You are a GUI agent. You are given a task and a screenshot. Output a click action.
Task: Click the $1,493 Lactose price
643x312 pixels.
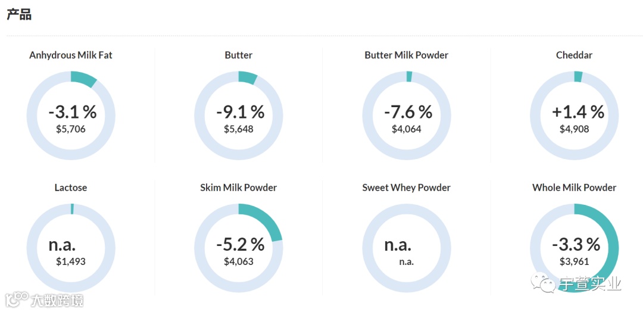70,261
